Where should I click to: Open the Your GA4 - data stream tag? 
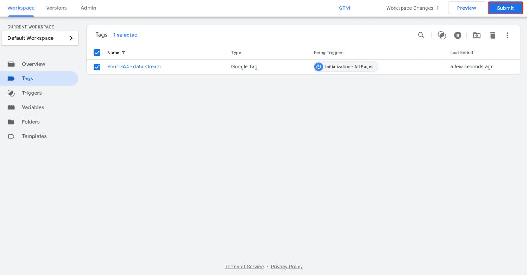coord(134,66)
